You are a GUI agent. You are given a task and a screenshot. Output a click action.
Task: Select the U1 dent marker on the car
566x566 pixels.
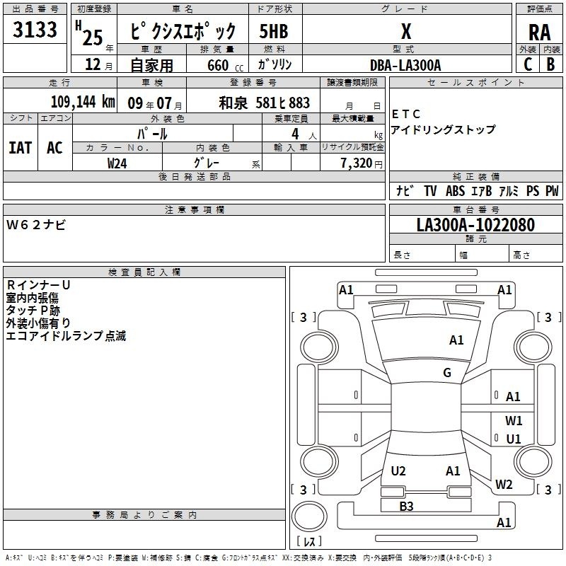(514, 439)
